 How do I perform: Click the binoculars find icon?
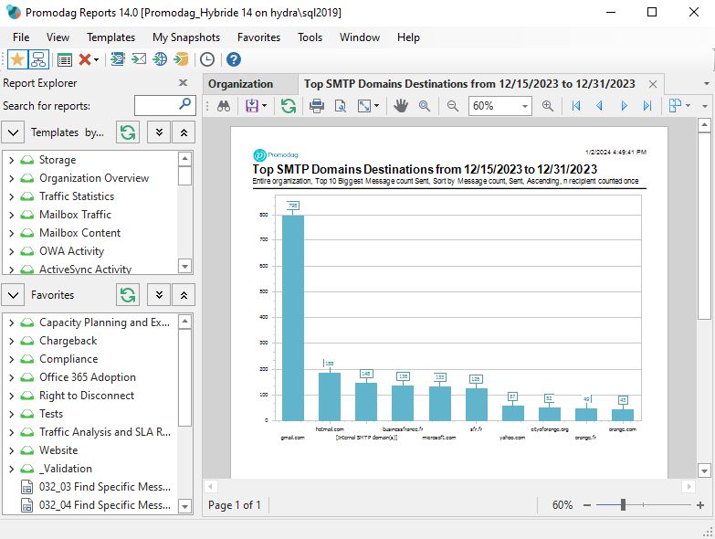click(224, 106)
